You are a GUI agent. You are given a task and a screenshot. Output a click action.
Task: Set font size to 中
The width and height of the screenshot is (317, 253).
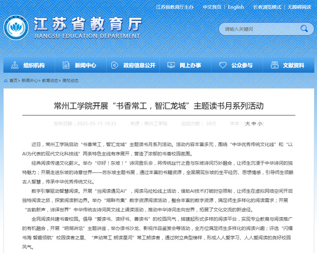pyautogui.click(x=254, y=123)
